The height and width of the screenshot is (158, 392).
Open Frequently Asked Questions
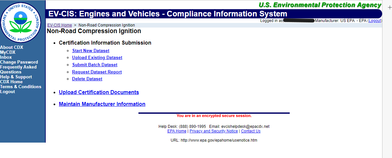[18, 69]
